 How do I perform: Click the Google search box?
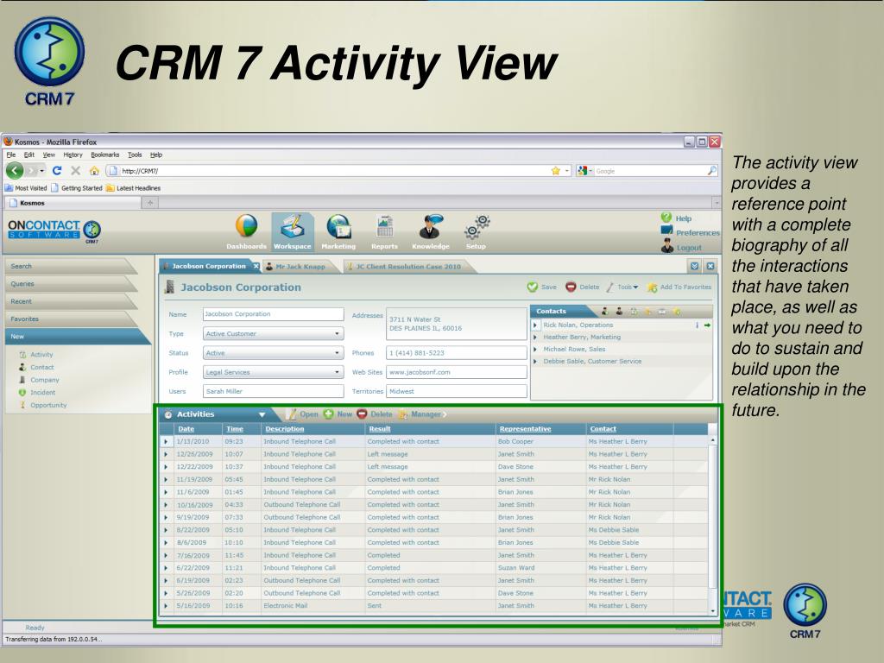pyautogui.click(x=649, y=171)
